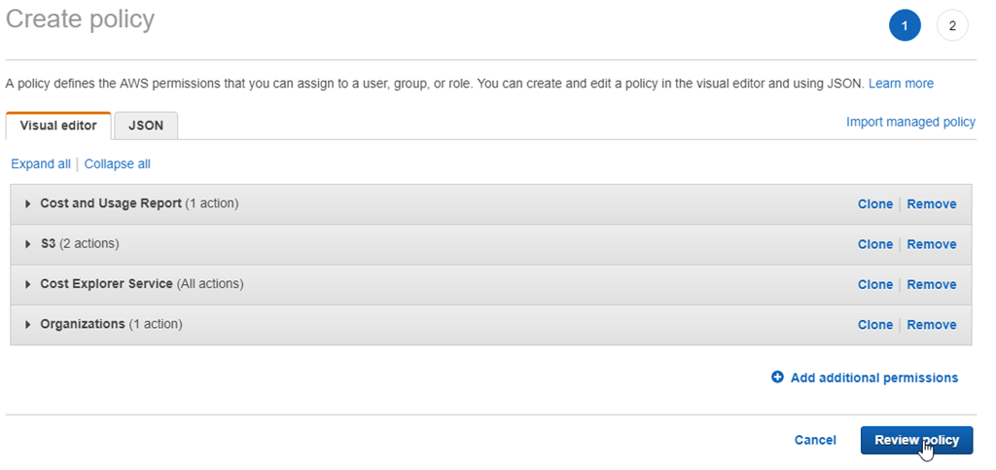Viewport: 996px width, 470px height.
Task: Remove the Organizations permission block
Action: coord(931,324)
